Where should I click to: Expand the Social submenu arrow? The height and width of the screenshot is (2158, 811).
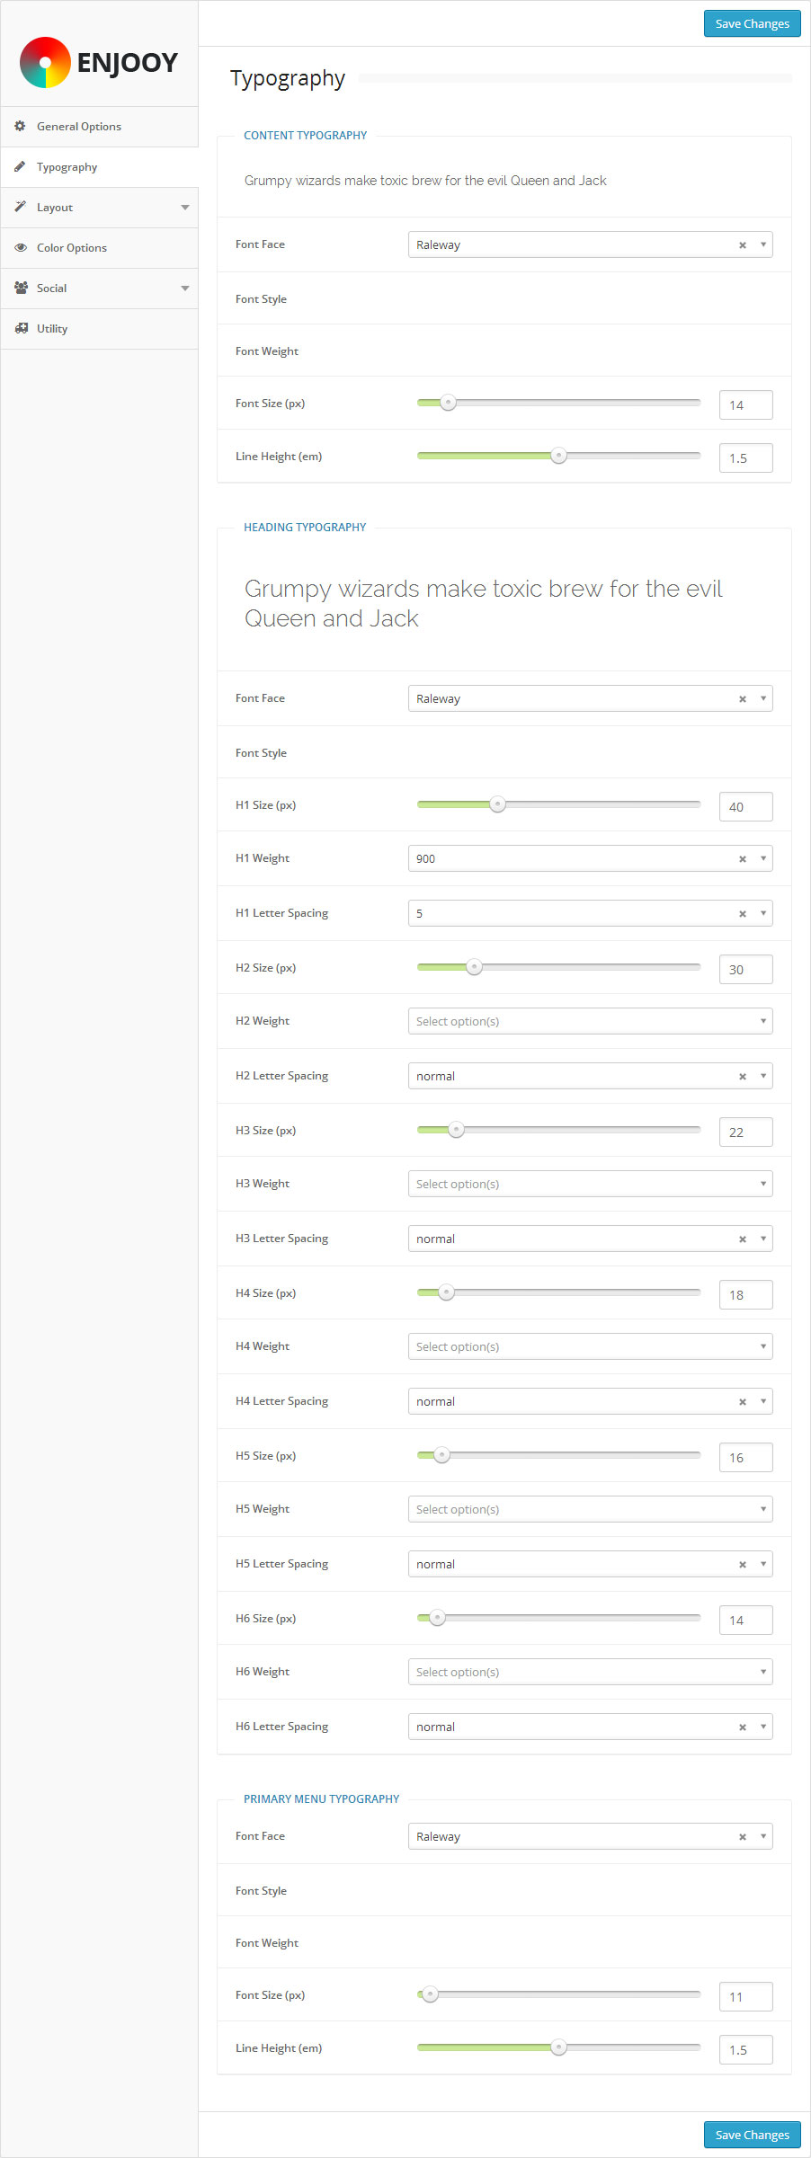pyautogui.click(x=184, y=289)
